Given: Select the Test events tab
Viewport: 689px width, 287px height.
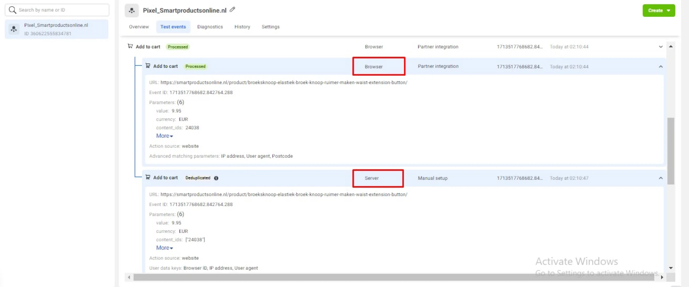Looking at the screenshot, I should [x=173, y=27].
